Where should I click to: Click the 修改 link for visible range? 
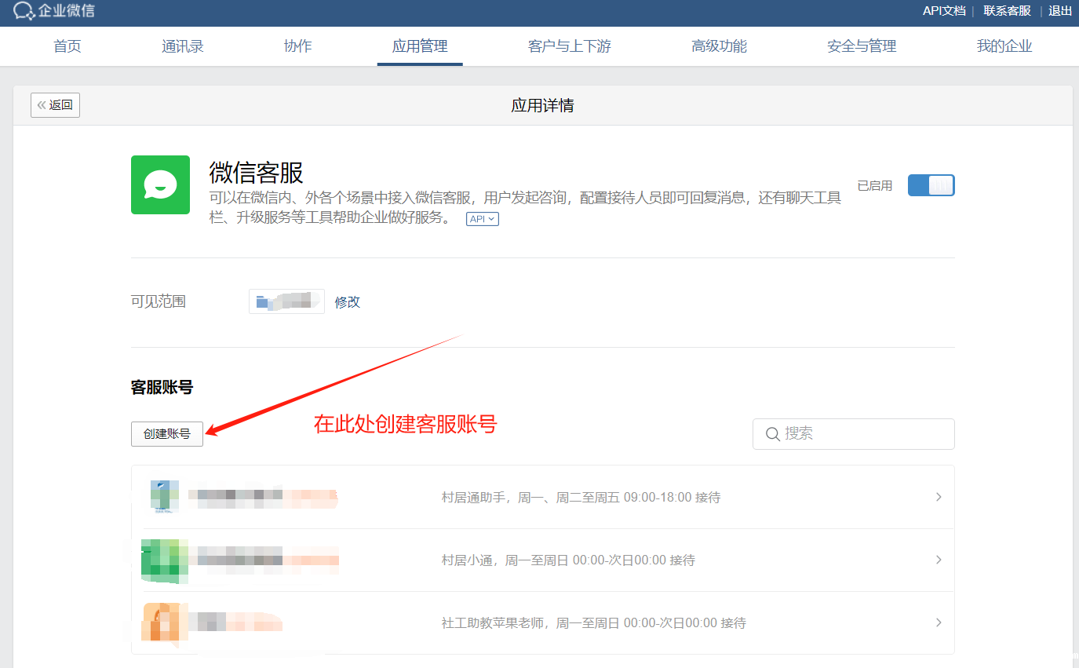(348, 301)
